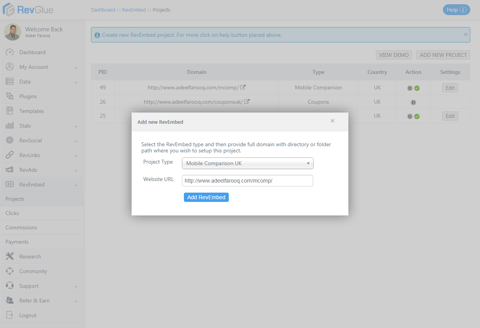This screenshot has width=480, height=328.
Task: Click the Community icon
Action: tap(10, 271)
